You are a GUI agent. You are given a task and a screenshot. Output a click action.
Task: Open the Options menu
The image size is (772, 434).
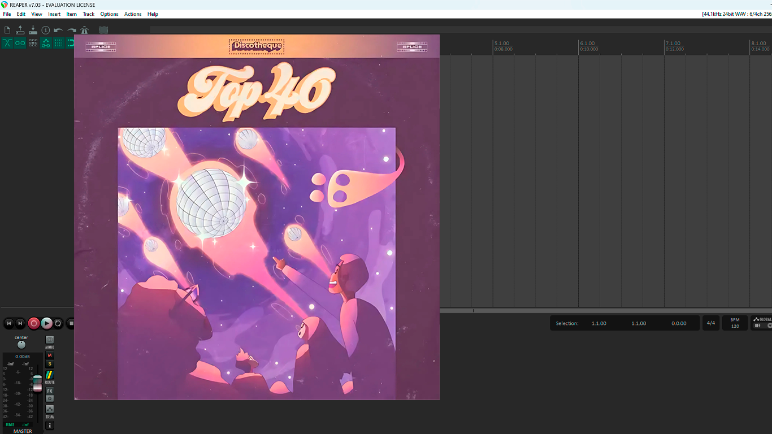[x=110, y=14]
